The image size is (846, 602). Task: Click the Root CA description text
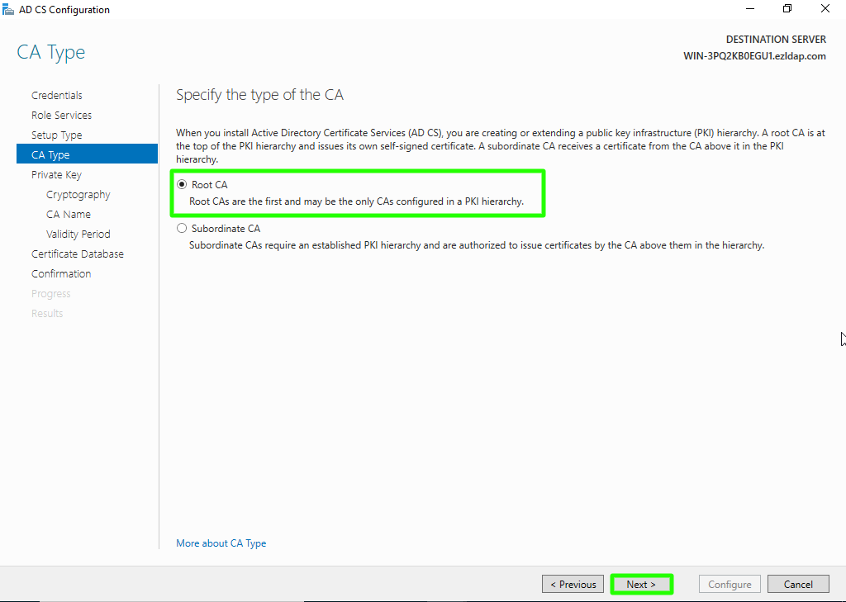pos(356,201)
